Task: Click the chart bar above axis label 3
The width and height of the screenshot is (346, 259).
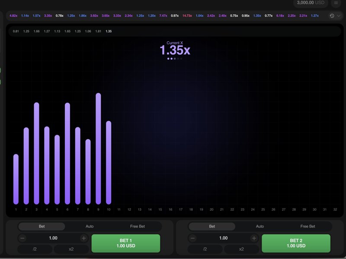Action: (37, 153)
